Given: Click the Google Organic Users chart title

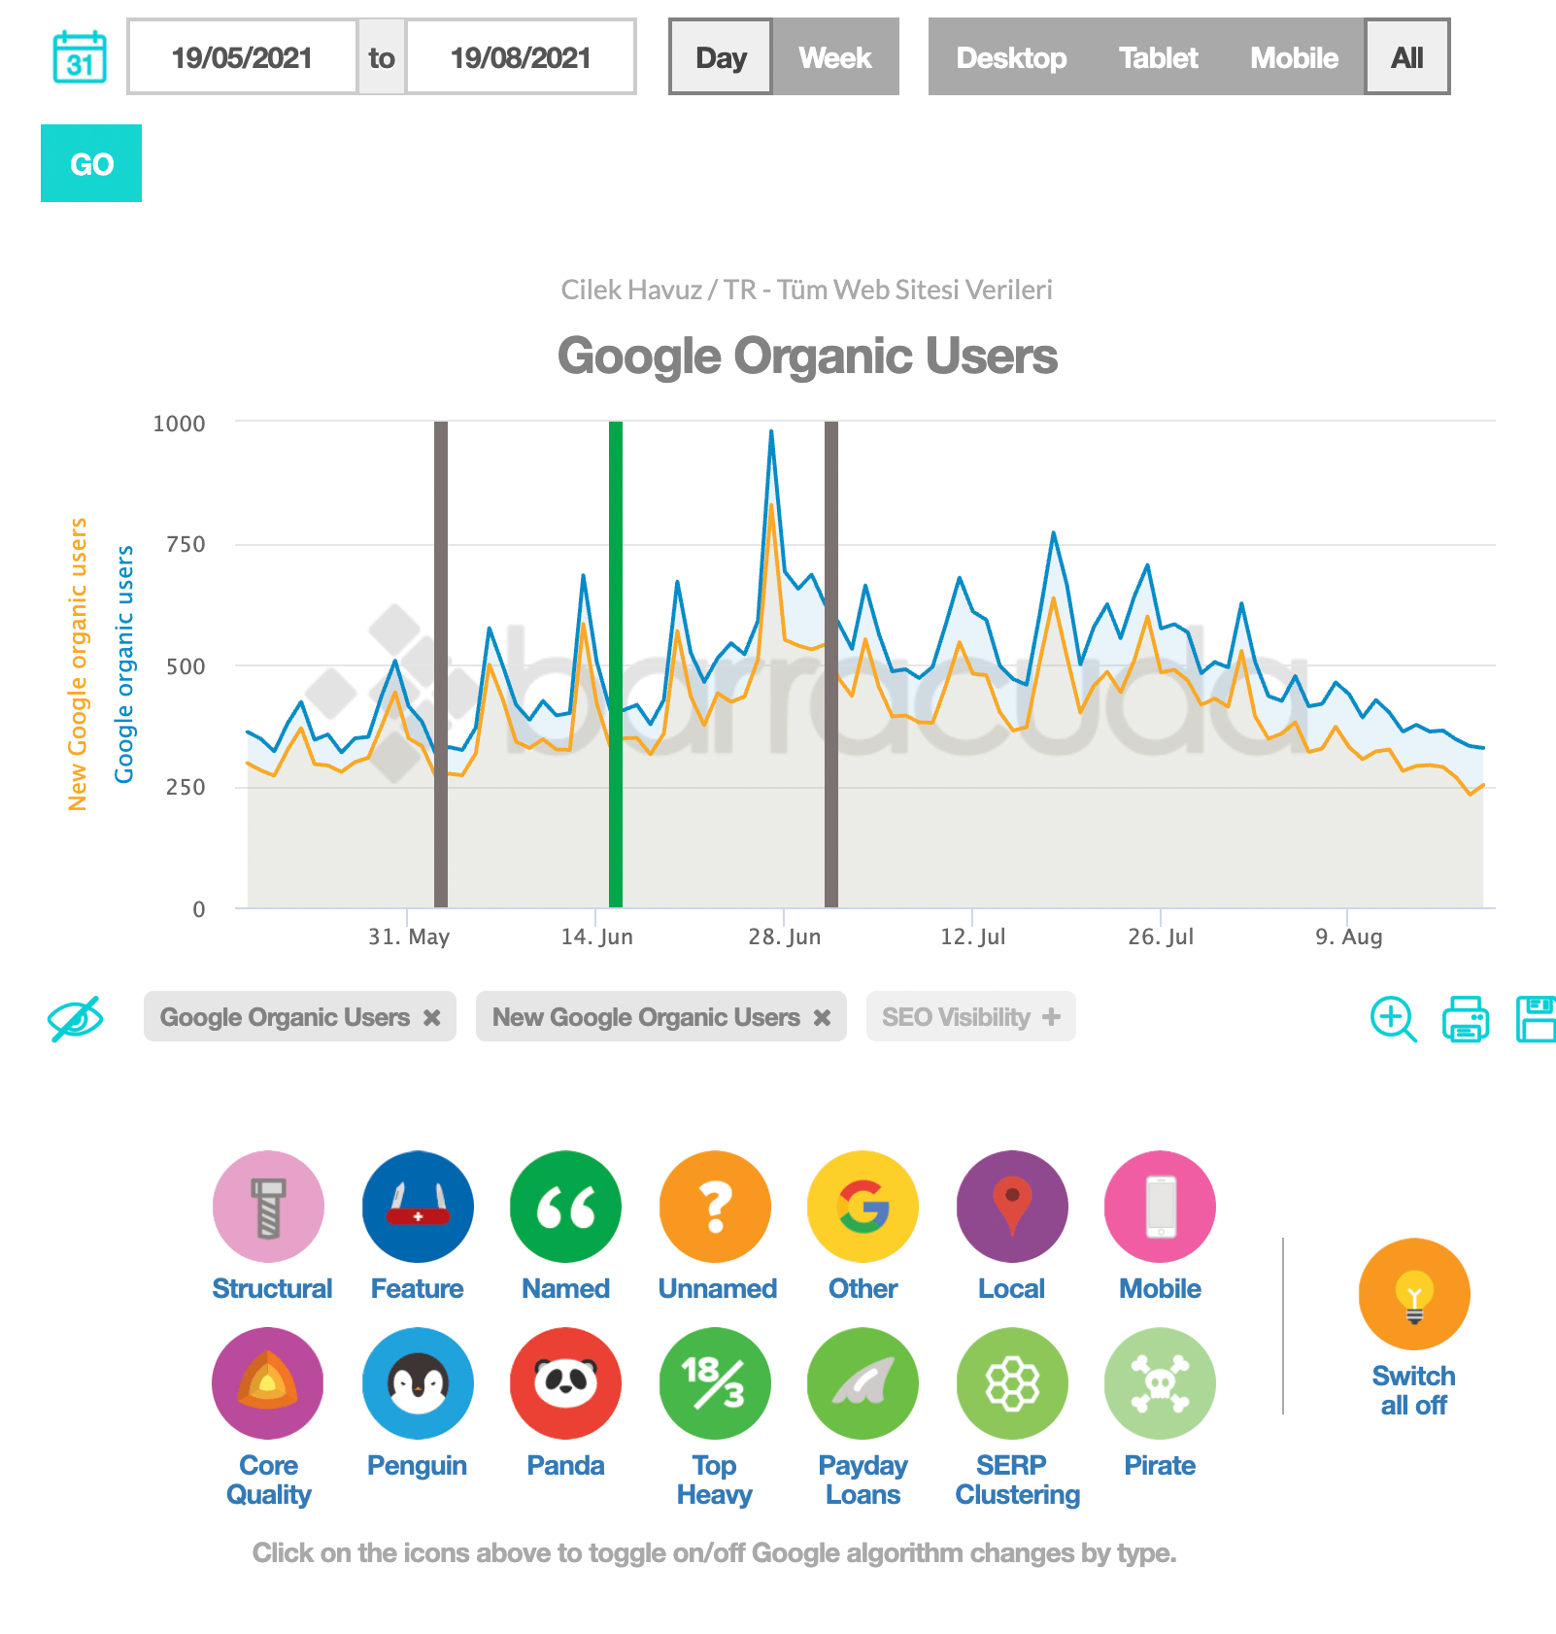Looking at the screenshot, I should tap(807, 356).
